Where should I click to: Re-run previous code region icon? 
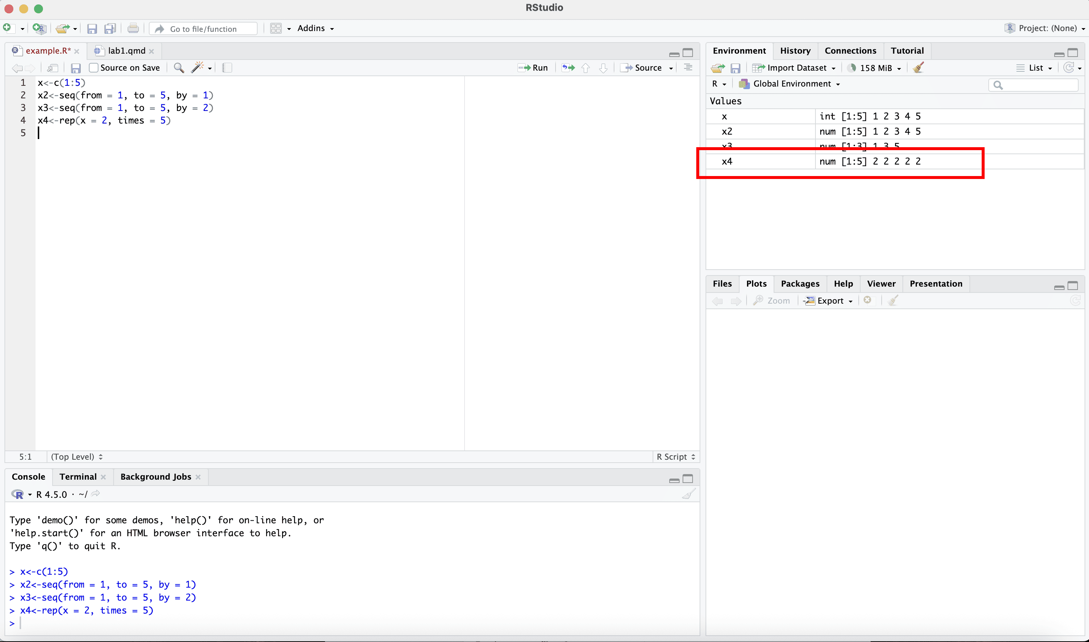tap(568, 68)
